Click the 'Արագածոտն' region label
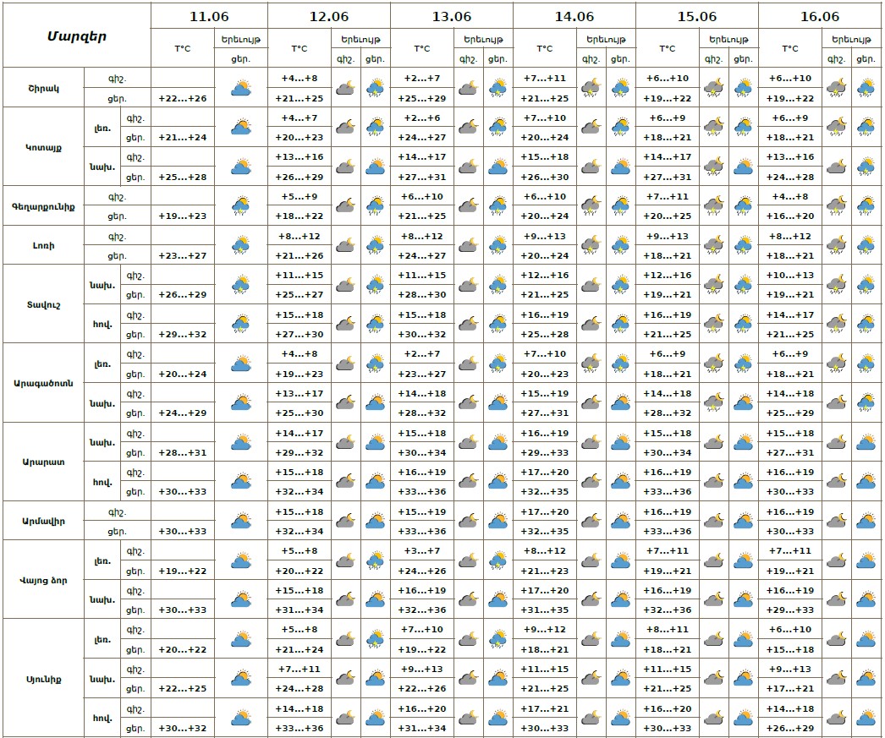This screenshot has height=738, width=885. [x=43, y=383]
